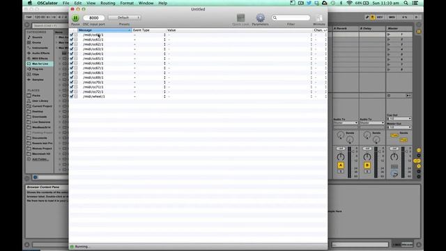Open Notification Center list icon
The height and width of the screenshot is (251, 446).
415,3
